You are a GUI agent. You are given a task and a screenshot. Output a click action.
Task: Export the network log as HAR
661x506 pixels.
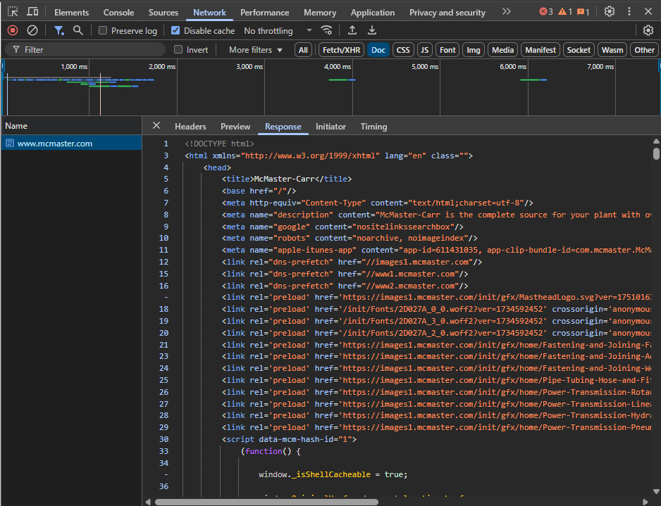[x=371, y=30]
